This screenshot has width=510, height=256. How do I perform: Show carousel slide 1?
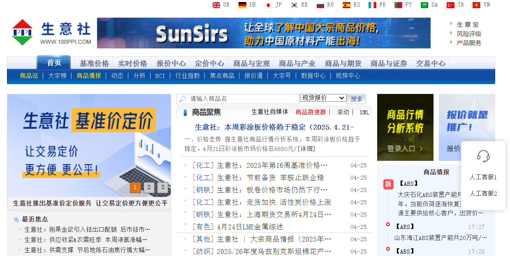click(x=135, y=187)
